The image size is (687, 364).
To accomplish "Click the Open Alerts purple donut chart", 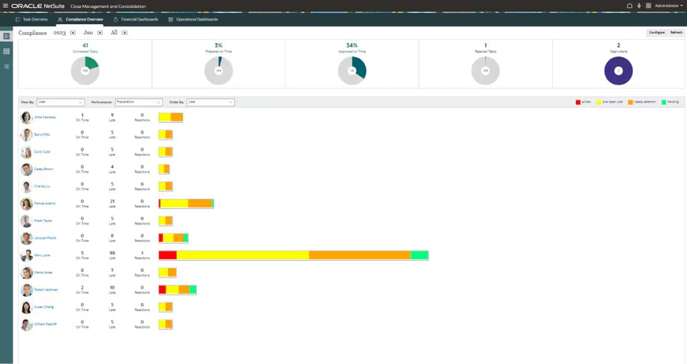I will tap(618, 70).
